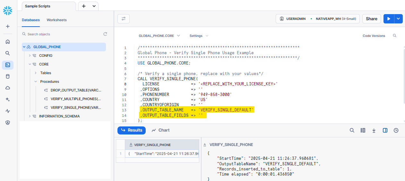Click the Snowflake logo icon

coord(8,11)
